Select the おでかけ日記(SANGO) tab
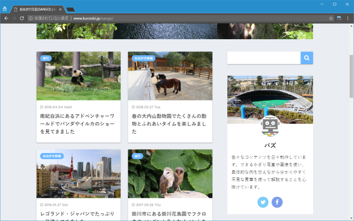 click(39, 9)
